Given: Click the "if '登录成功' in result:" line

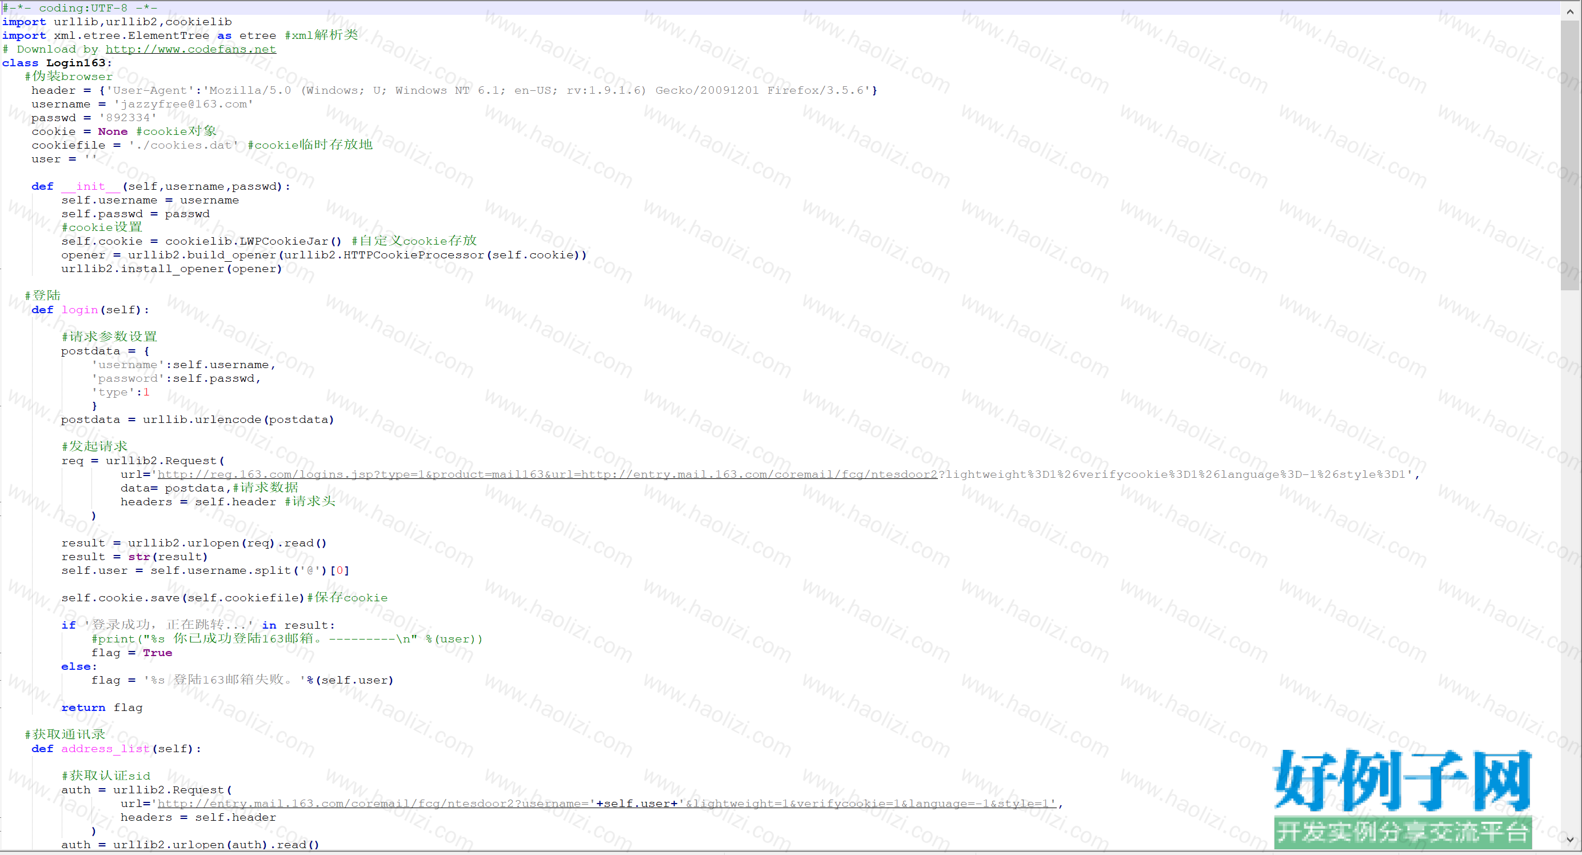Looking at the screenshot, I should pyautogui.click(x=198, y=625).
